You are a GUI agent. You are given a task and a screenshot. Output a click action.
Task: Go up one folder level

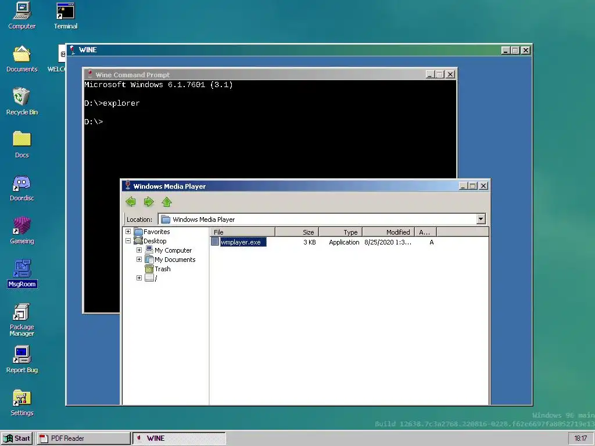(x=167, y=202)
